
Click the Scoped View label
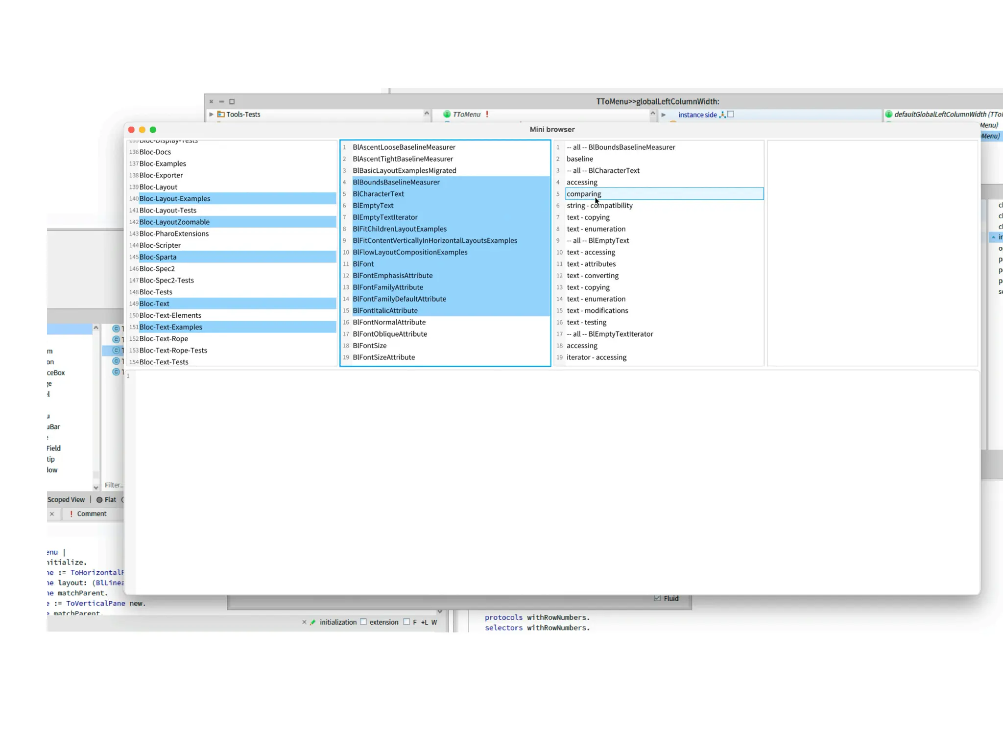tap(66, 500)
